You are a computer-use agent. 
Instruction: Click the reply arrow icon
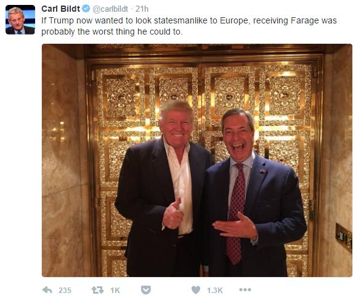[x=47, y=290]
